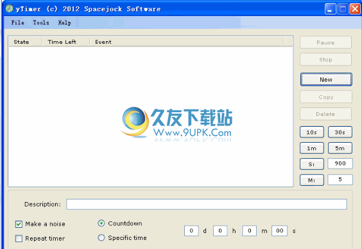Image resolution: width=362 pixels, height=249 pixels.
Task: Click the Copy button
Action: click(326, 97)
